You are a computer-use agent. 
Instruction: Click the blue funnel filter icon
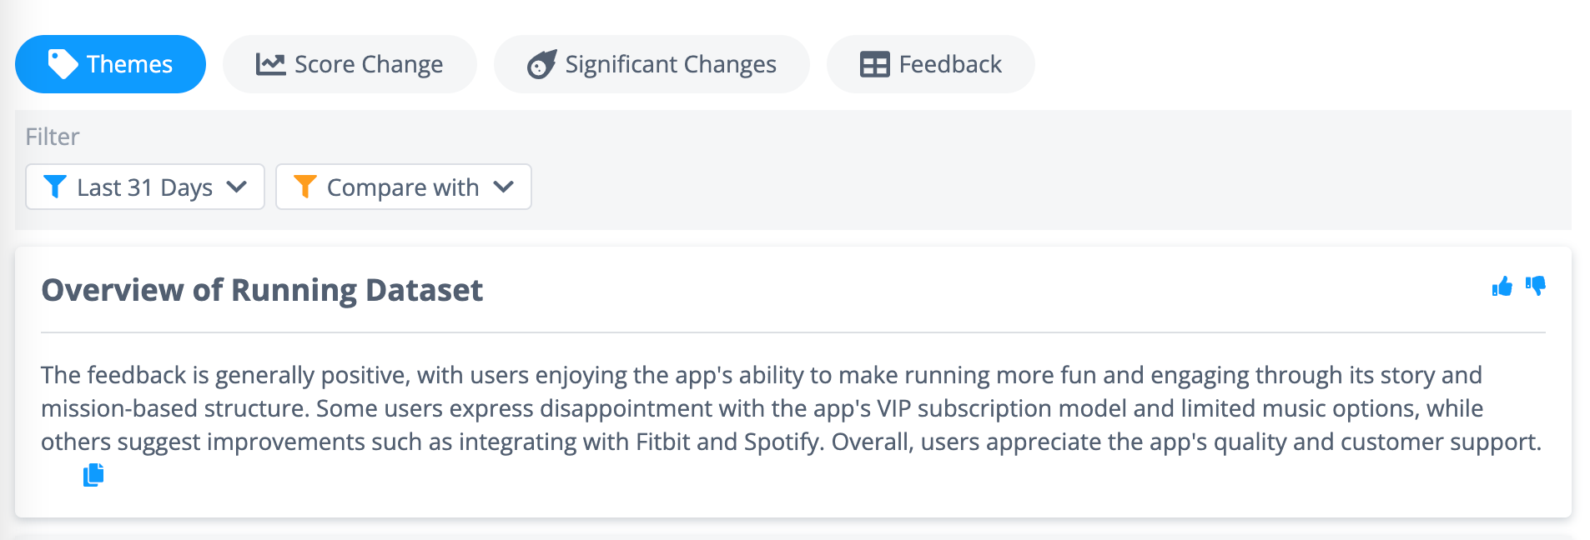(x=54, y=187)
